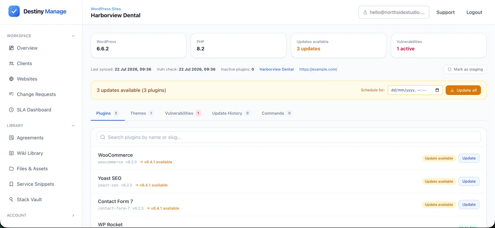495x228 pixels.
Task: Click Logout in the header
Action: coord(474,12)
